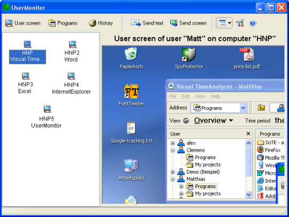Open Help menu in Visual TimeAnalyzer
The width and height of the screenshot is (289, 217).
[x=215, y=96]
